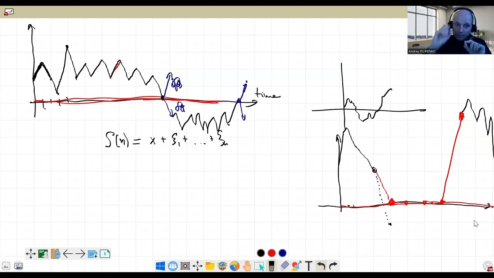
Task: Open the whiteboard session icon near bottom left
Action: [x=19, y=266]
